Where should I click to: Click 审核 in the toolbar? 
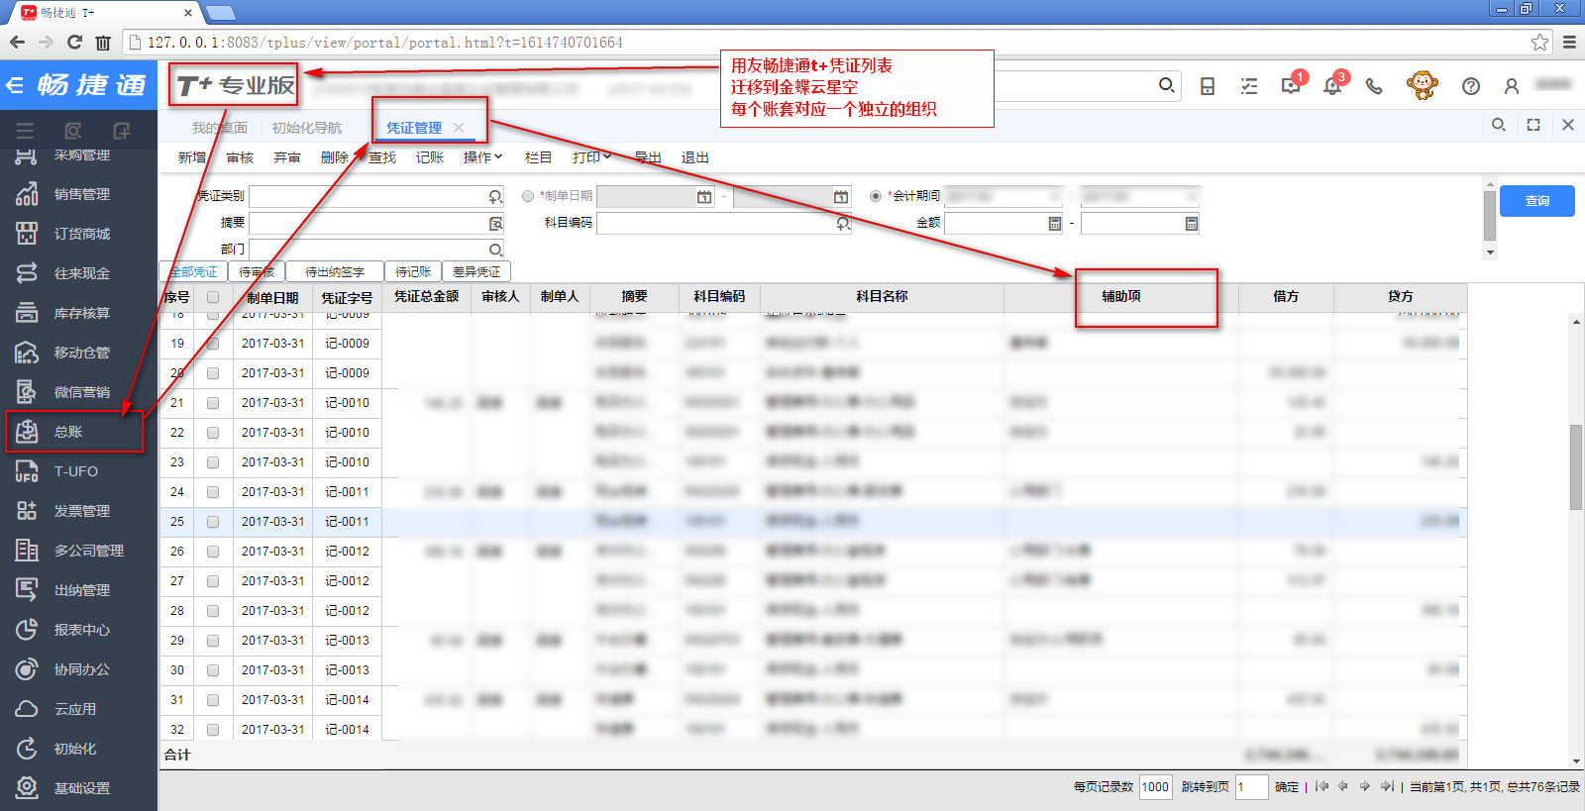pos(240,157)
